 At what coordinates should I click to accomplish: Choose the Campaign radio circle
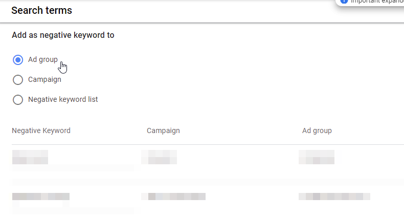click(x=18, y=80)
